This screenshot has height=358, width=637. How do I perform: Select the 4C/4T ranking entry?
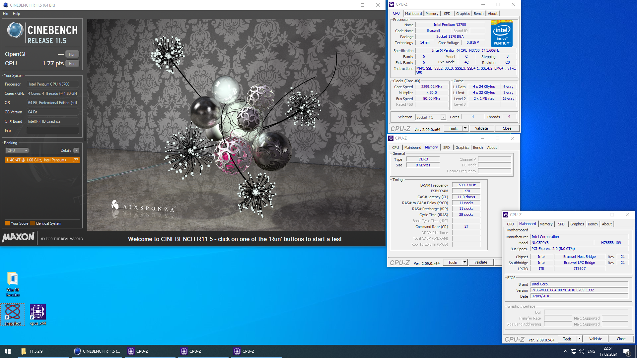42,160
